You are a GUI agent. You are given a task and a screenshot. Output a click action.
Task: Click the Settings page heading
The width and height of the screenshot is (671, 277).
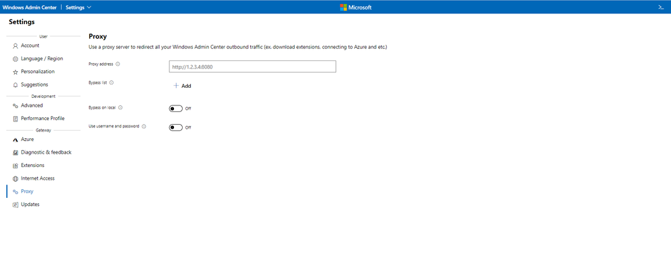click(x=21, y=22)
